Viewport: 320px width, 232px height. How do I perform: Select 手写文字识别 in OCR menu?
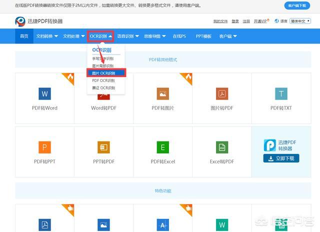(x=103, y=58)
